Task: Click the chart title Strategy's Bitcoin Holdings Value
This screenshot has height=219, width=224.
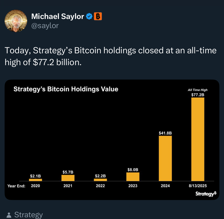Action: pyautogui.click(x=66, y=89)
